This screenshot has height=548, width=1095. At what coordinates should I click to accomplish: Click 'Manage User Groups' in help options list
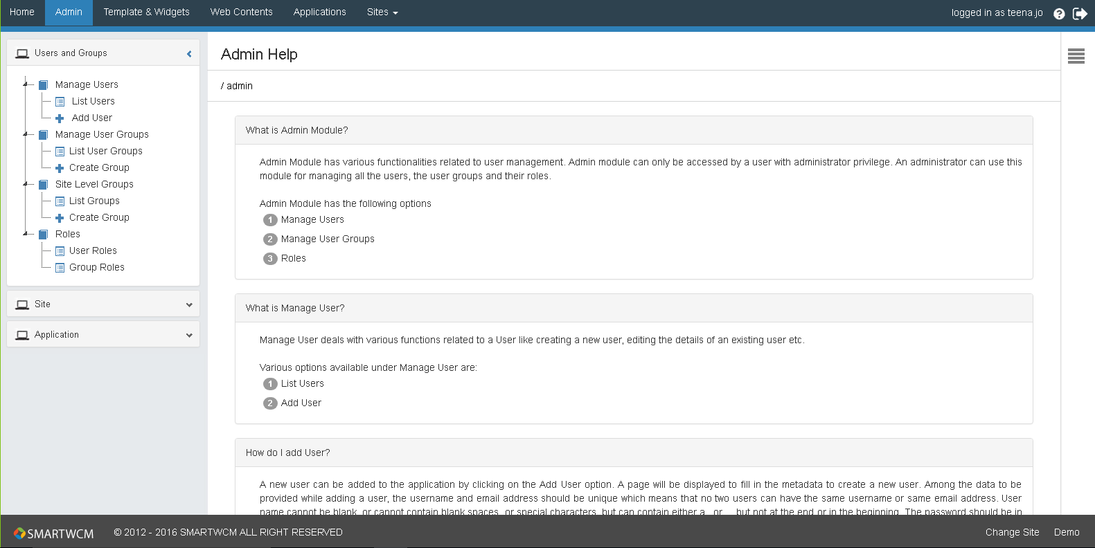click(x=328, y=239)
